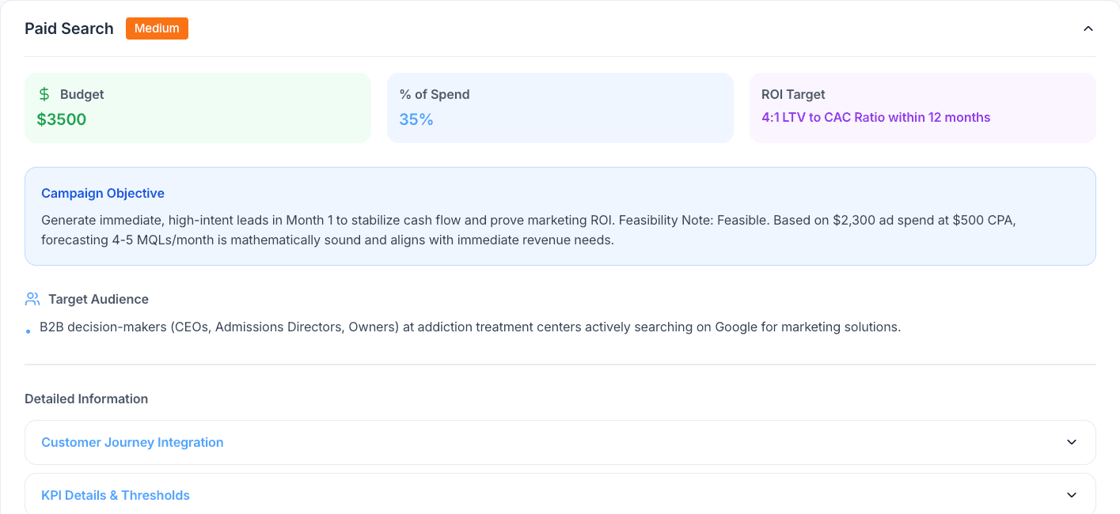Expand the Customer Journey Integration section
1120x514 pixels.
tap(560, 442)
